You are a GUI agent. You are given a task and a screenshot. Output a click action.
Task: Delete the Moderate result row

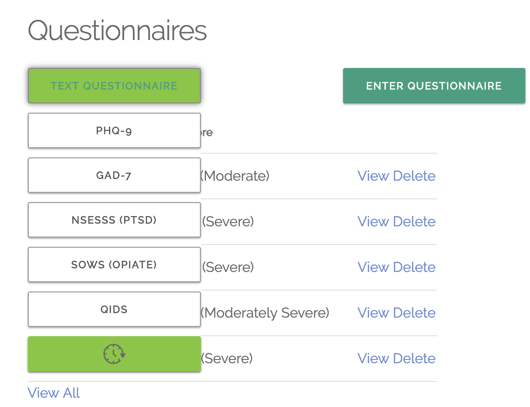point(414,176)
